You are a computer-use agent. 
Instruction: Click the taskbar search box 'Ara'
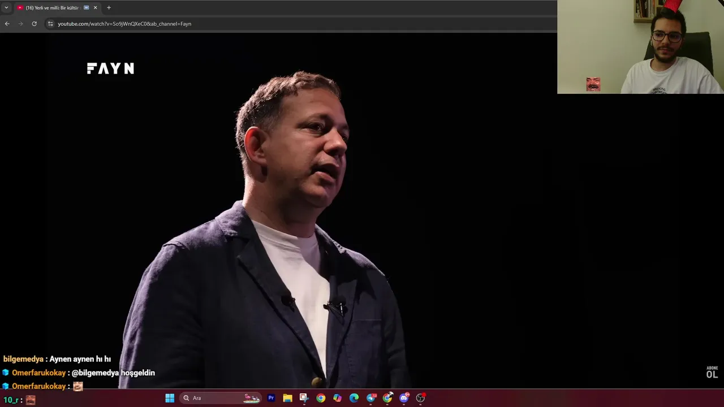coord(220,398)
